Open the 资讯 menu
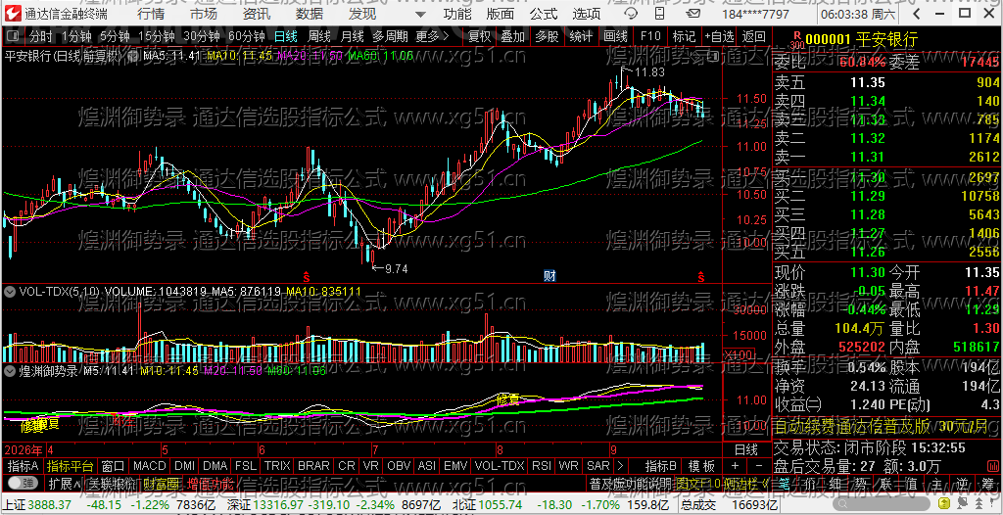The height and width of the screenshot is (515, 1003). (x=257, y=14)
